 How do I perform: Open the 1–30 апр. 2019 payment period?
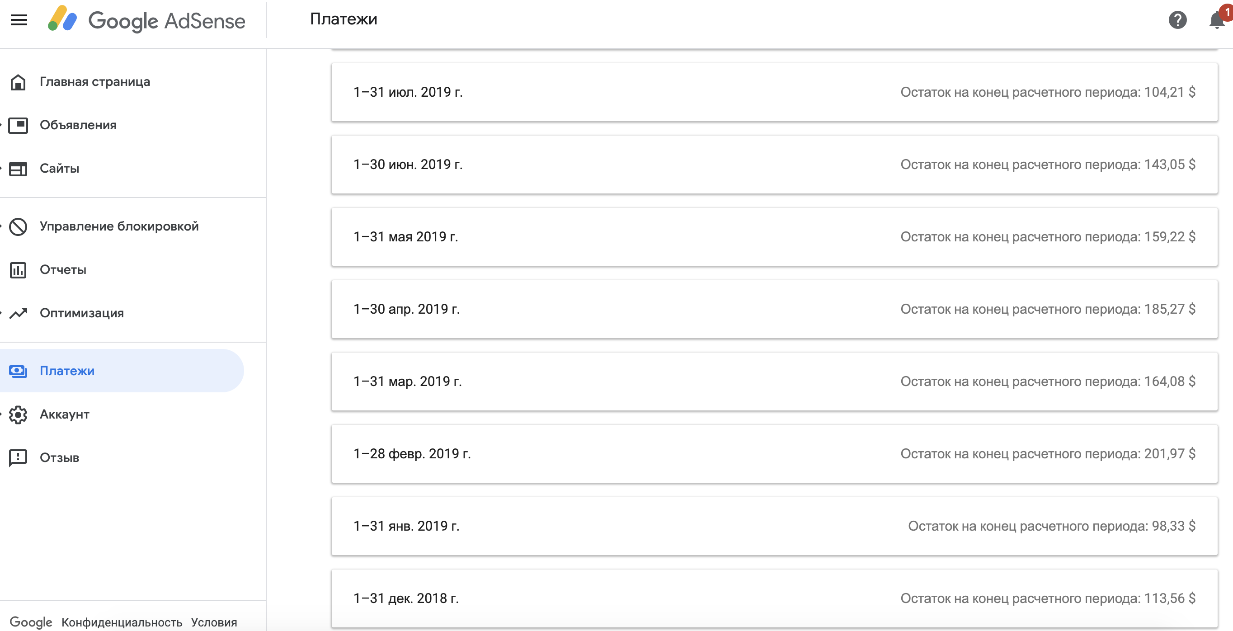(x=774, y=309)
